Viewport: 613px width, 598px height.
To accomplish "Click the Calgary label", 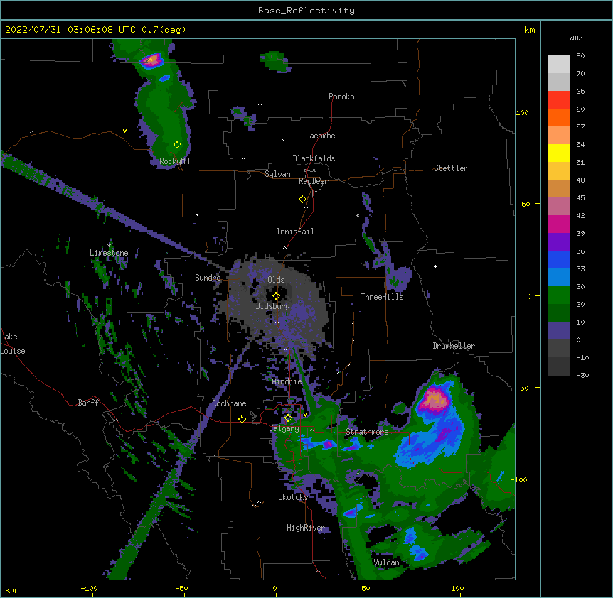I will pyautogui.click(x=284, y=428).
